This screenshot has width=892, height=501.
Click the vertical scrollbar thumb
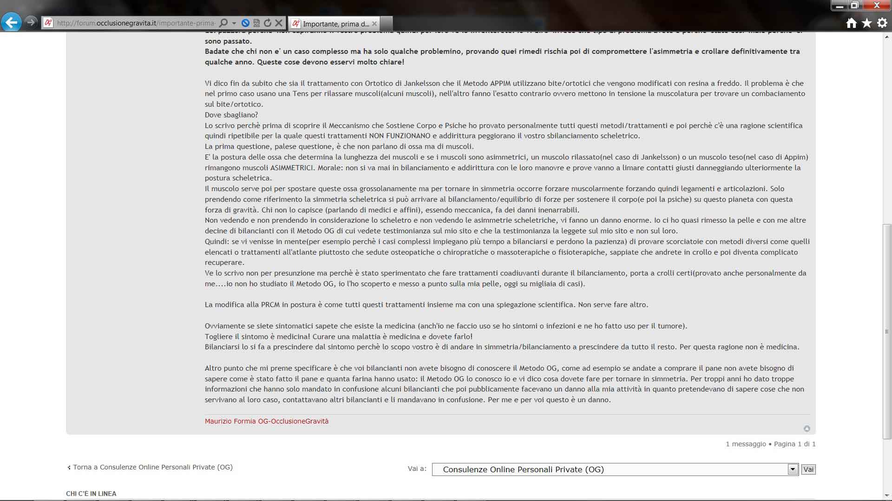click(x=887, y=331)
